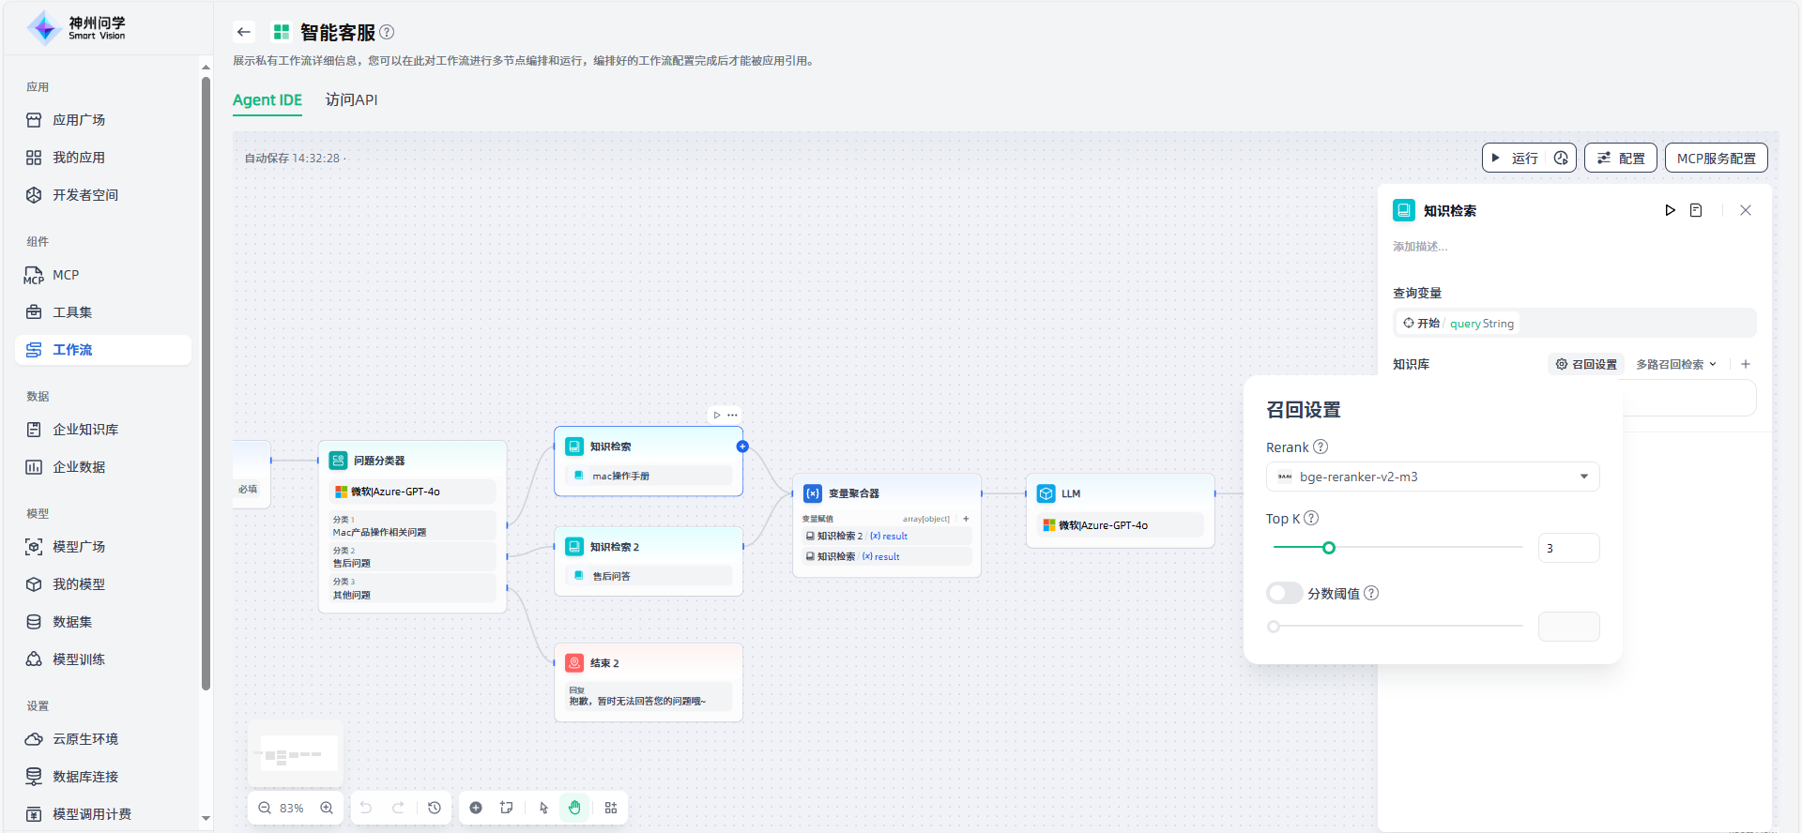
Task: Click the 配置 button
Action: [x=1621, y=159]
